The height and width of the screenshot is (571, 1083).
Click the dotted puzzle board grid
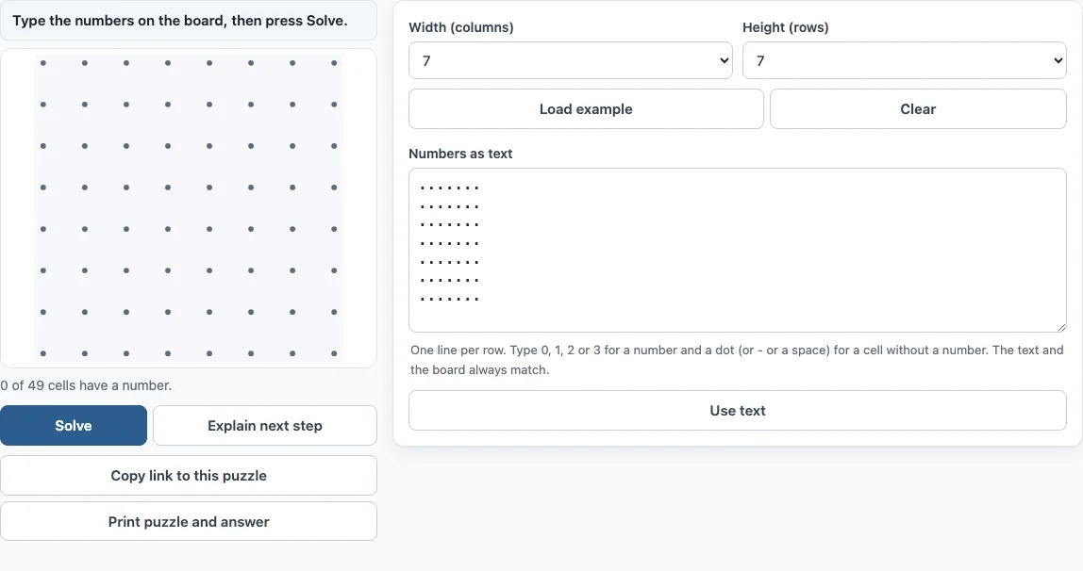[x=189, y=208]
